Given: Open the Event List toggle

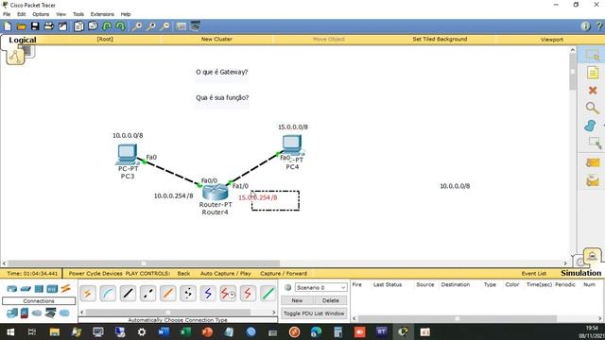Looking at the screenshot, I should [534, 273].
